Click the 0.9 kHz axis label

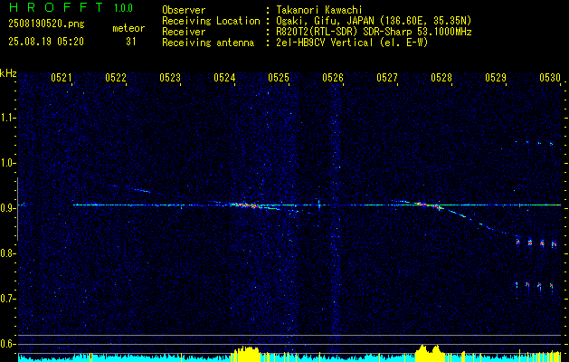tap(7, 208)
